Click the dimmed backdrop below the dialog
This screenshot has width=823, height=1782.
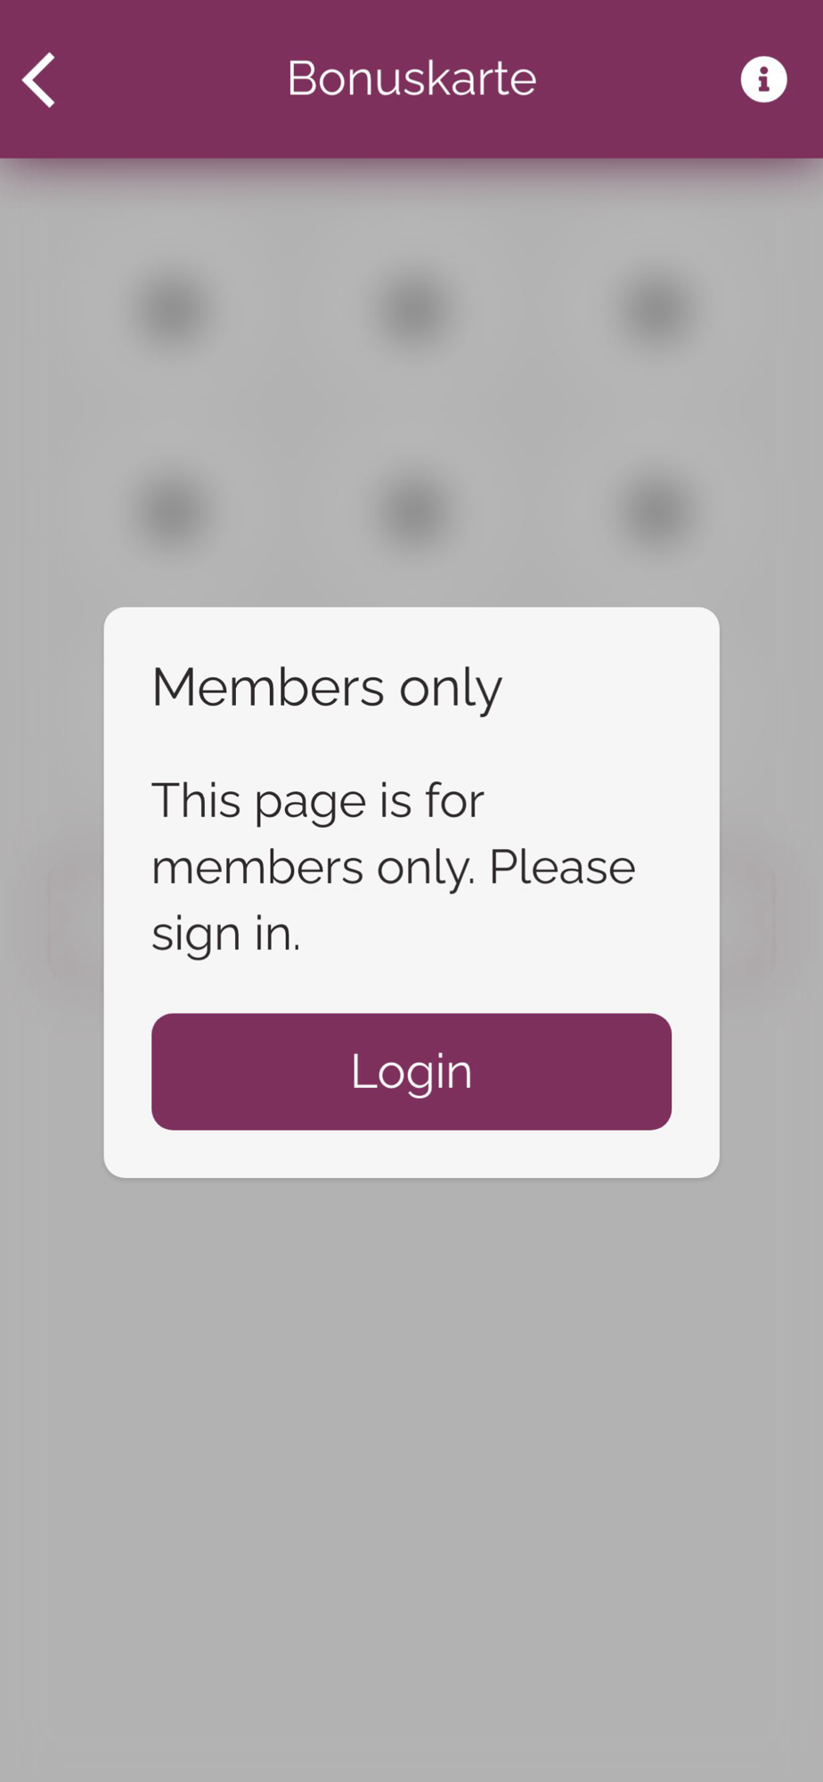[x=411, y=1470]
